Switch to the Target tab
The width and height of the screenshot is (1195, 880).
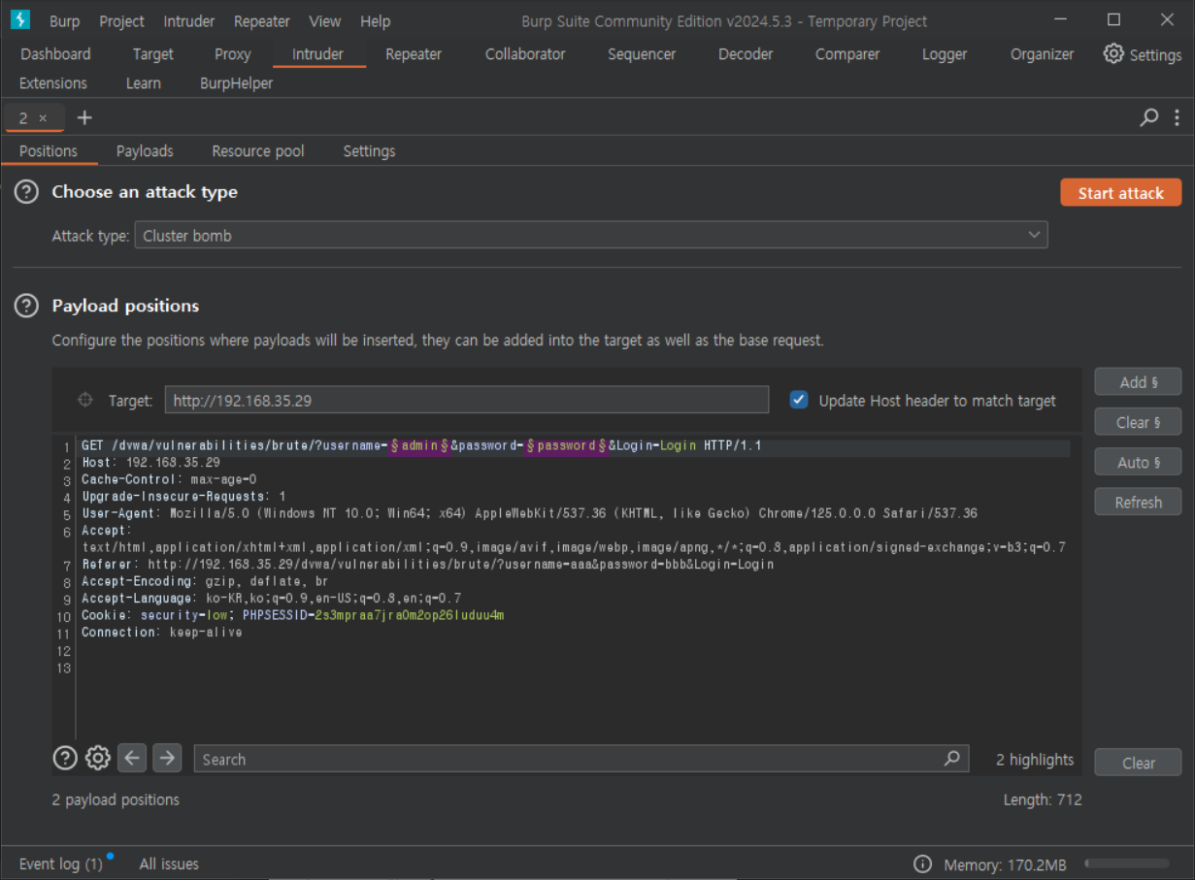pyautogui.click(x=153, y=54)
